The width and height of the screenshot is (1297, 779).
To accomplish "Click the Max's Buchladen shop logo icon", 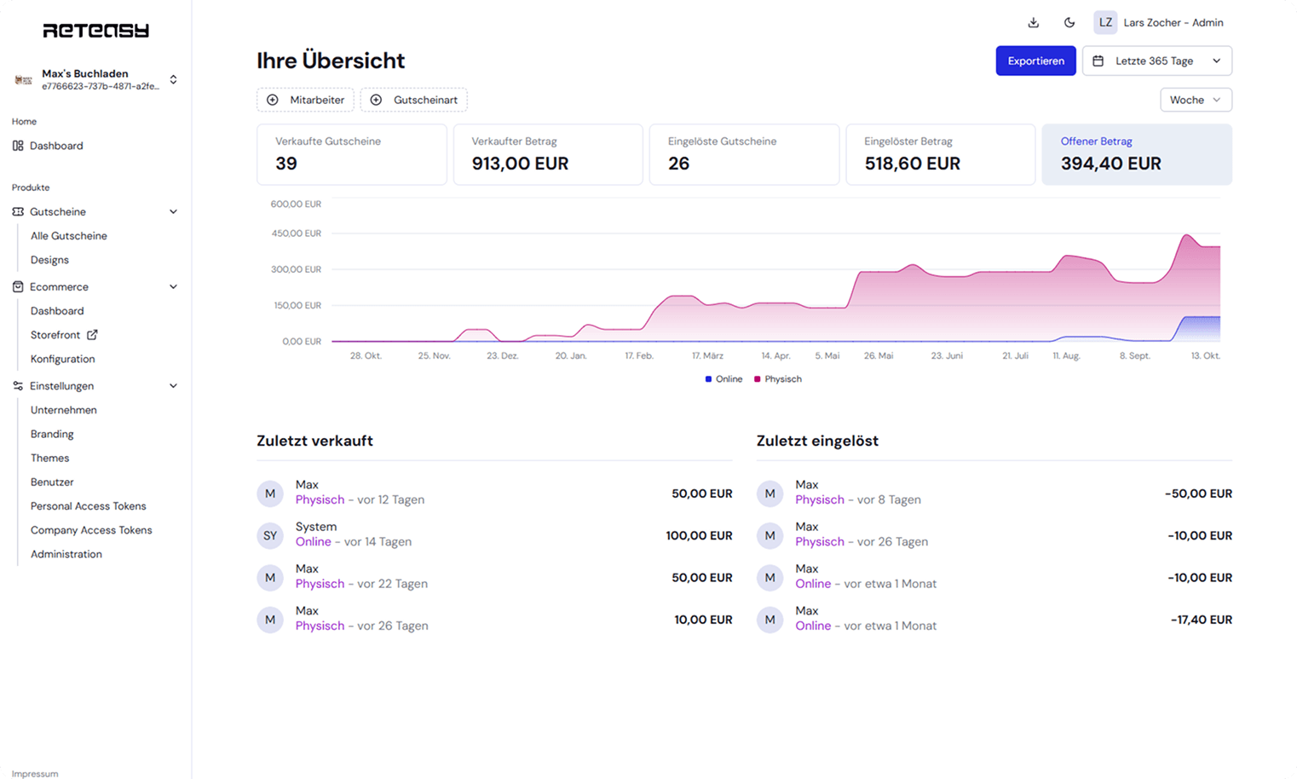I will click(x=23, y=79).
